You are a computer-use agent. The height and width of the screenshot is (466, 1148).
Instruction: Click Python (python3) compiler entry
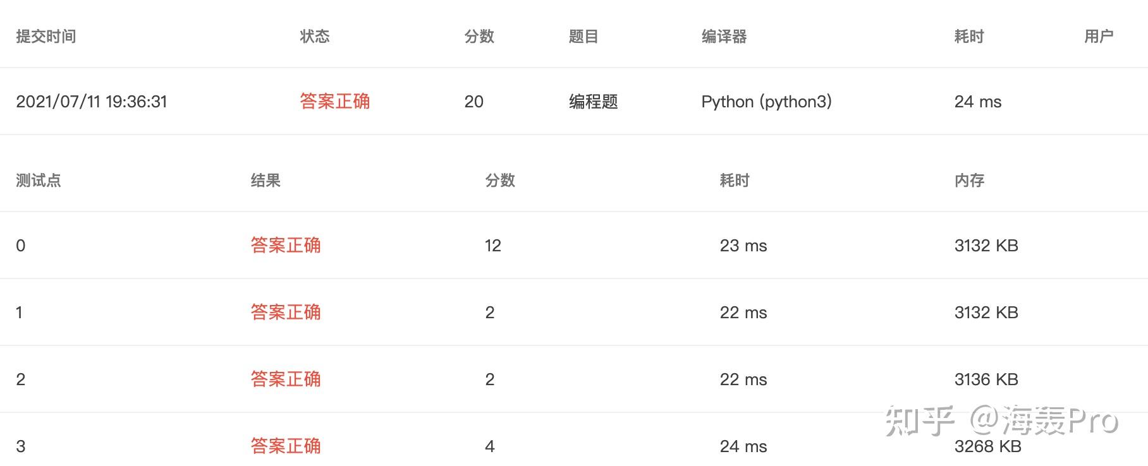766,102
